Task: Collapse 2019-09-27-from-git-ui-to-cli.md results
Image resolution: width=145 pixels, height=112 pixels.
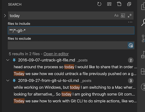Action: point(8,80)
